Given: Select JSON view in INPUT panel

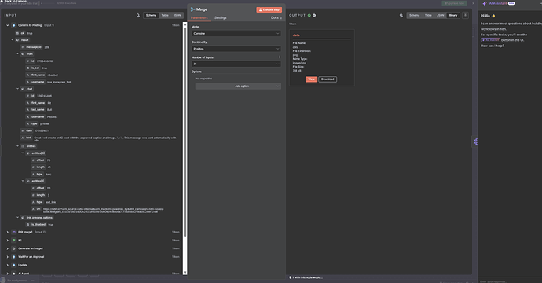Looking at the screenshot, I should [x=177, y=15].
